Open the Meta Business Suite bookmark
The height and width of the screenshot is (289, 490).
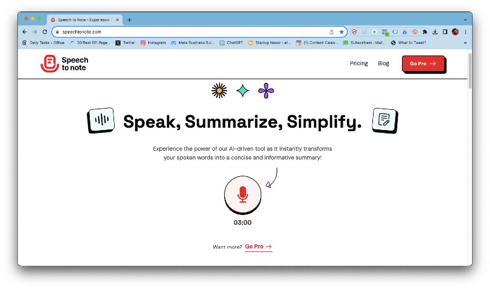point(193,43)
